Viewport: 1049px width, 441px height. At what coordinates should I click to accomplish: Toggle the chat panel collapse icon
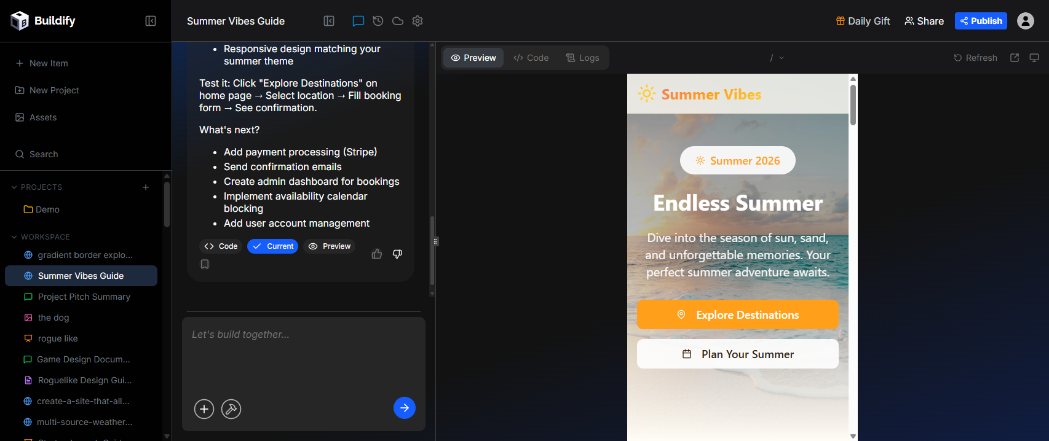point(329,21)
